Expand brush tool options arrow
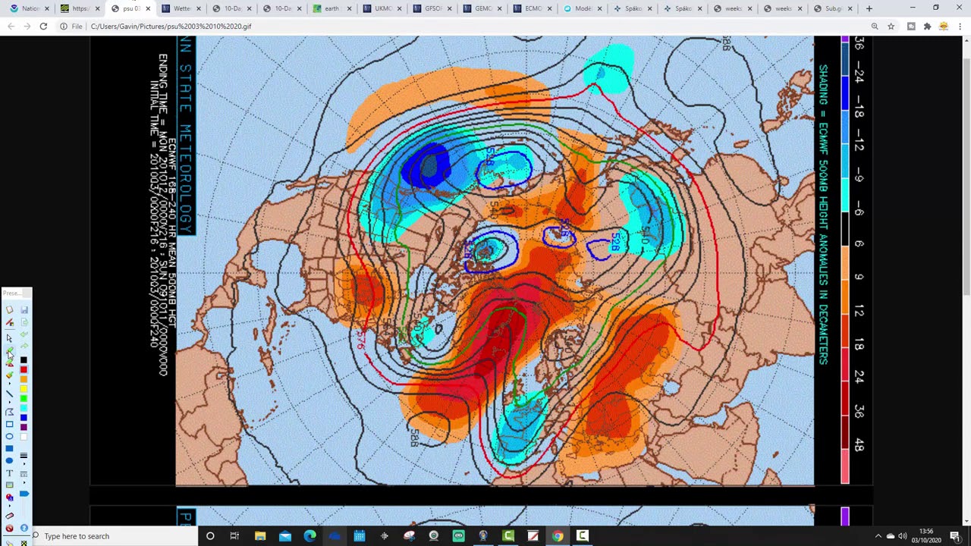 coord(9,384)
